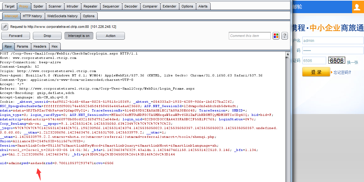Click the scrollbar up arrow in request pane

(x=288, y=54)
